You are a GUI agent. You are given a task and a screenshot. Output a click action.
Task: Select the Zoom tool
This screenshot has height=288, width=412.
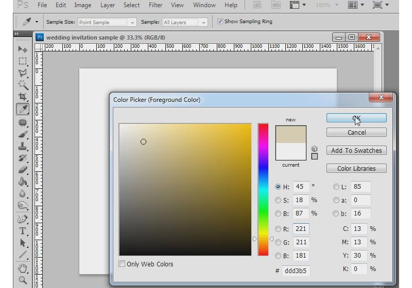(x=23, y=280)
